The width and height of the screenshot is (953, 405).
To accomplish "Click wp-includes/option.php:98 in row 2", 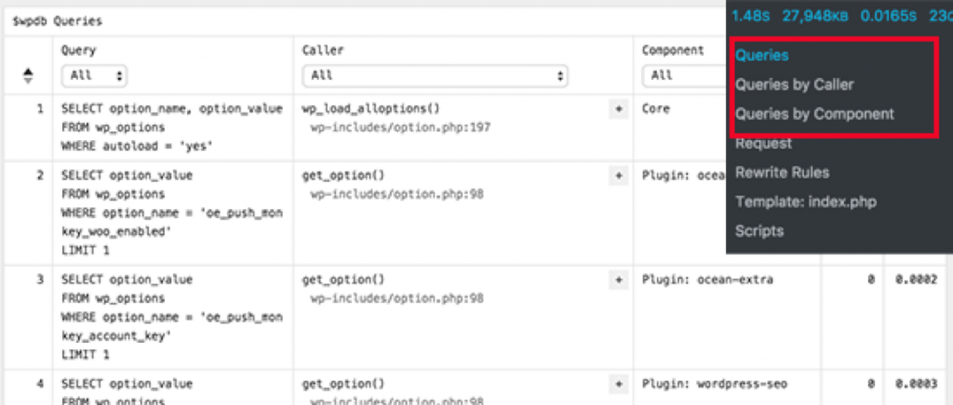I will pyautogui.click(x=396, y=195).
